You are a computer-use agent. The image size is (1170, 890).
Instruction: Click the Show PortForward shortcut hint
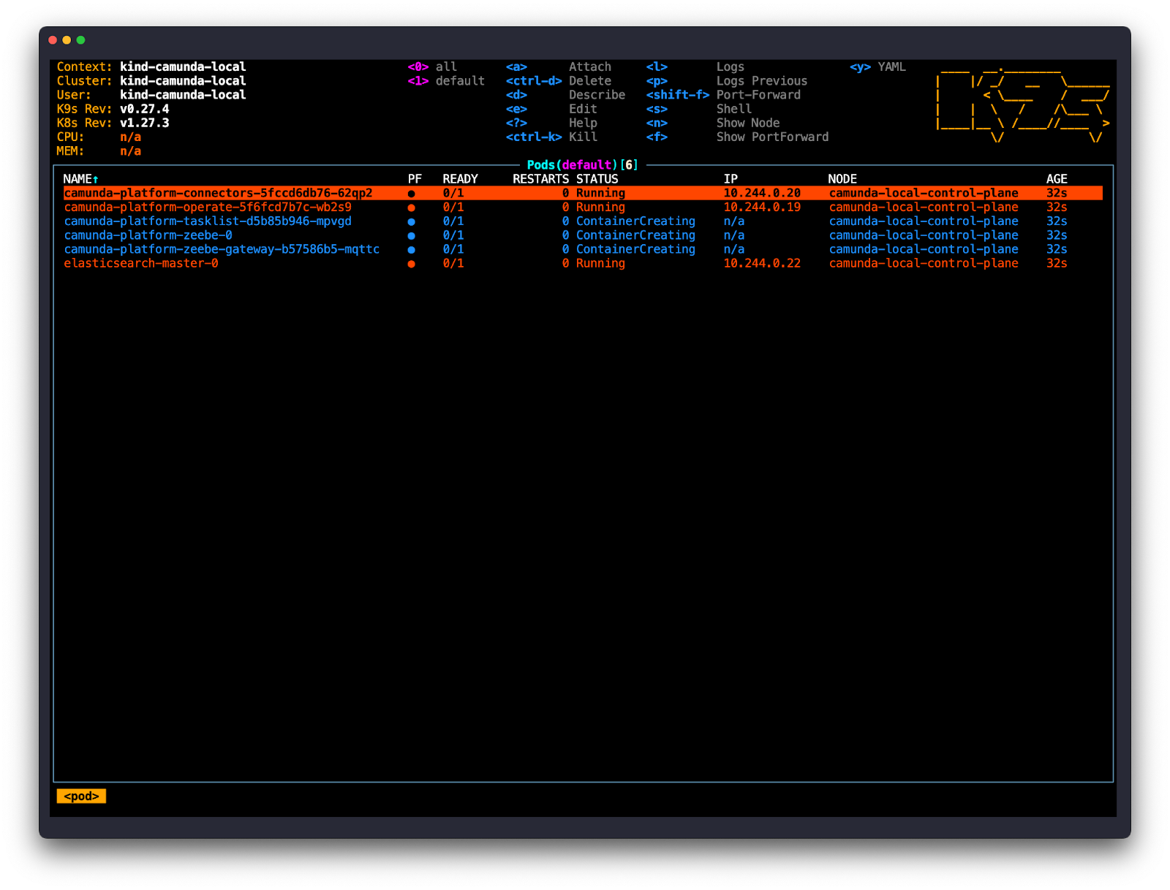737,137
